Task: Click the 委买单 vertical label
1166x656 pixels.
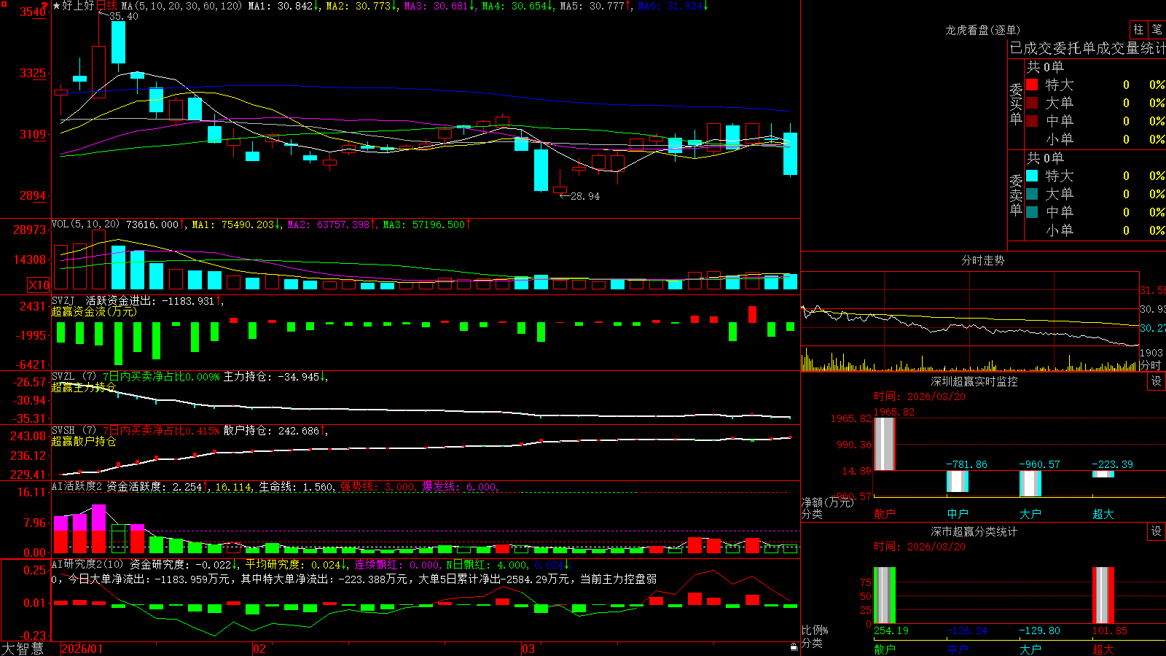Action: pos(1016,104)
